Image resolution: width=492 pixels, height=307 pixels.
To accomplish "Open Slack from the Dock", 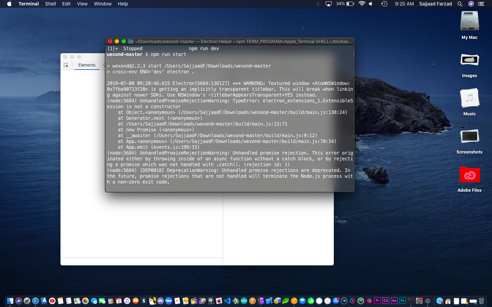I will pos(370,301).
